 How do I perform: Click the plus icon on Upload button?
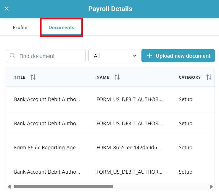(150, 56)
